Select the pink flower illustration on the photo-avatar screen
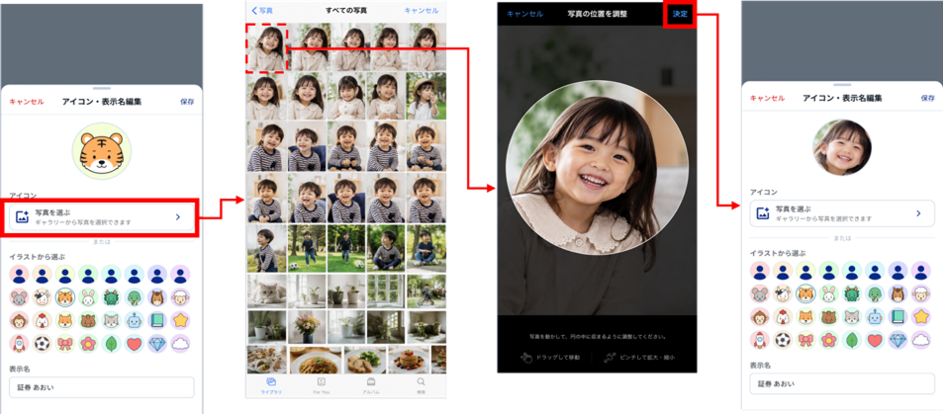The width and height of the screenshot is (943, 414). coord(829,340)
